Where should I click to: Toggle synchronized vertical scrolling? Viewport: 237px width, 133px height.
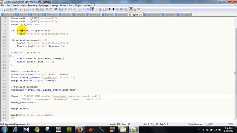click(75, 9)
